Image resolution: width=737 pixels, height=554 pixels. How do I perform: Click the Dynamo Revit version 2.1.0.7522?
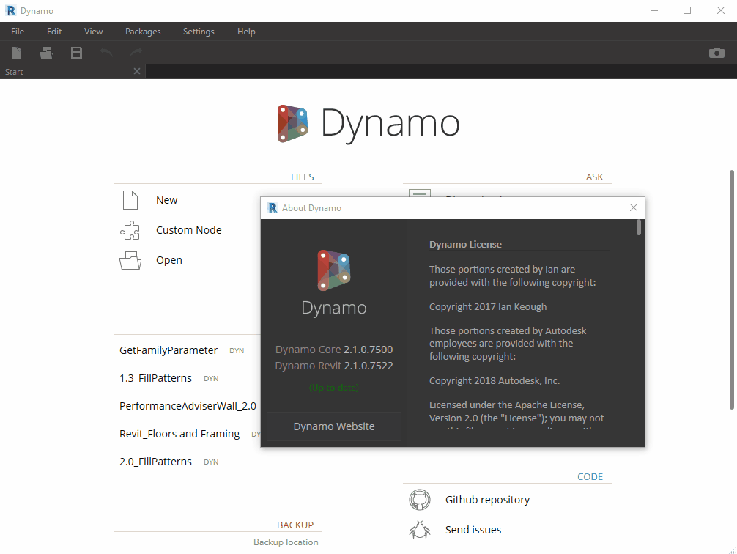368,366
